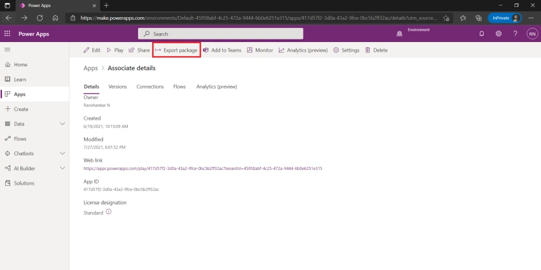The image size is (541, 270).
Task: Click the modified date 7/27/2021
Action: (x=104, y=147)
